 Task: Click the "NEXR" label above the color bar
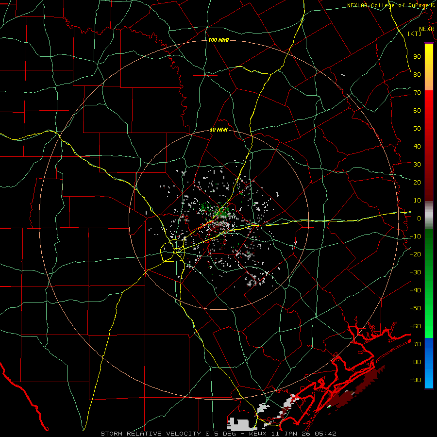point(427,29)
